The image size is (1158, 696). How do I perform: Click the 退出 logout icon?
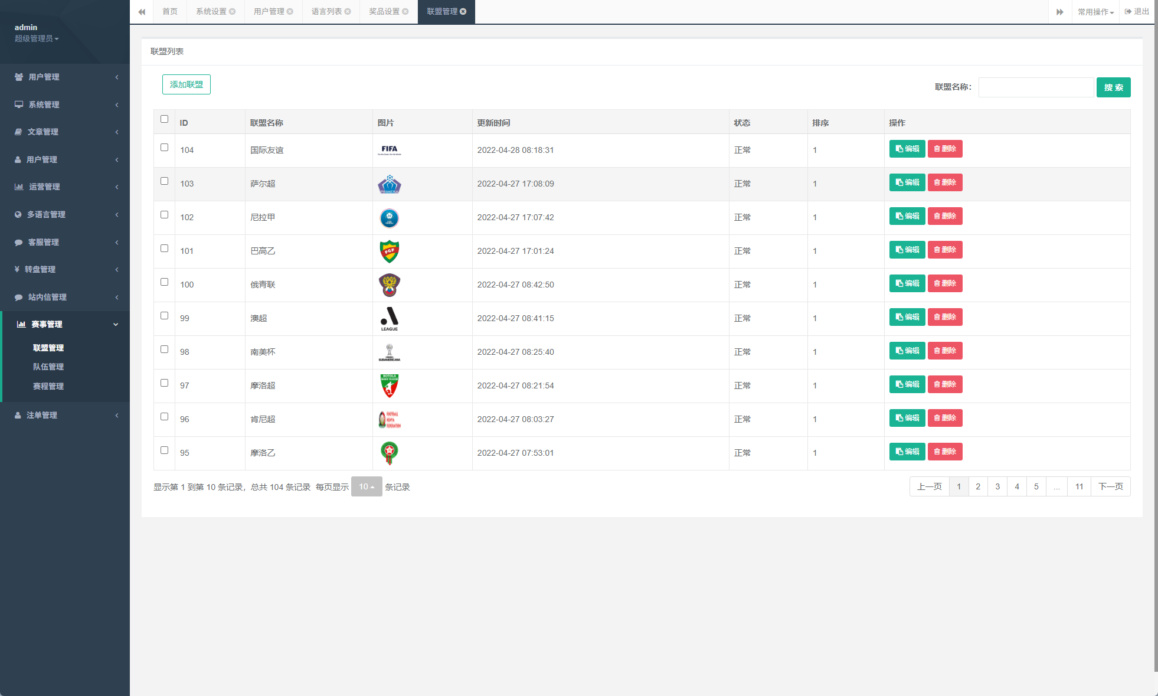tap(1128, 12)
